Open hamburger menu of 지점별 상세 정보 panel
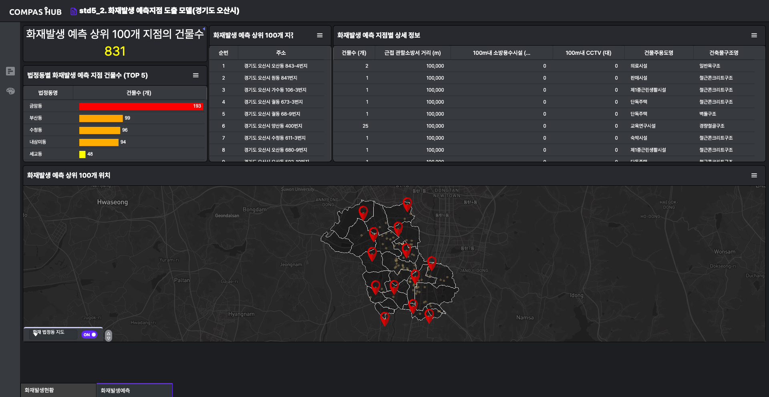769x397 pixels. tap(754, 35)
